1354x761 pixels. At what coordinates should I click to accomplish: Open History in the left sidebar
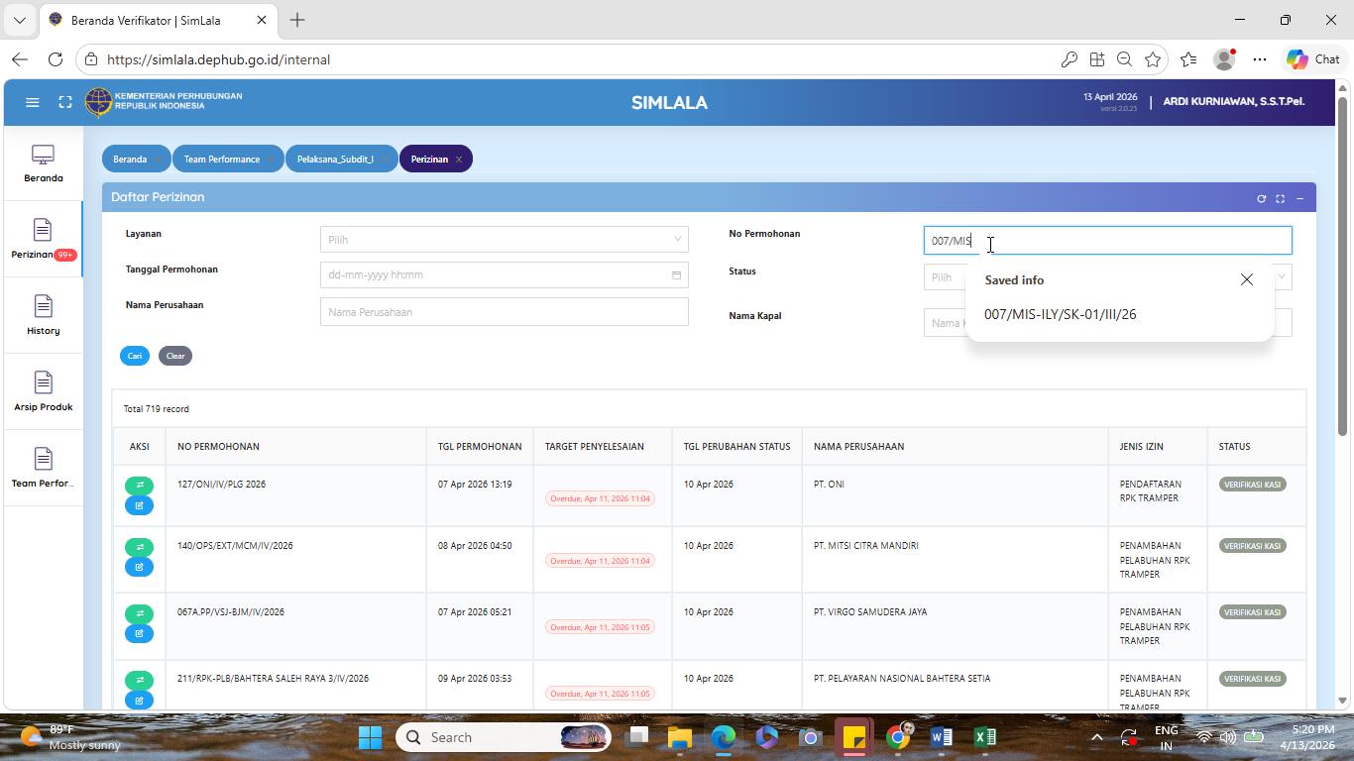43,315
